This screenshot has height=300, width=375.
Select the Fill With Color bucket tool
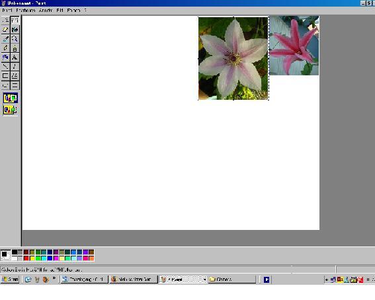15,30
